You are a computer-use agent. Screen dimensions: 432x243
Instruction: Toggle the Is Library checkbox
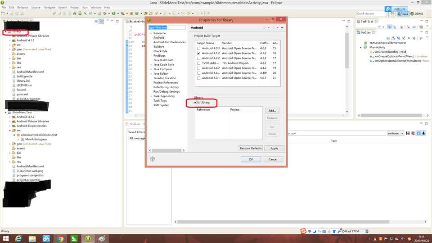coord(195,103)
